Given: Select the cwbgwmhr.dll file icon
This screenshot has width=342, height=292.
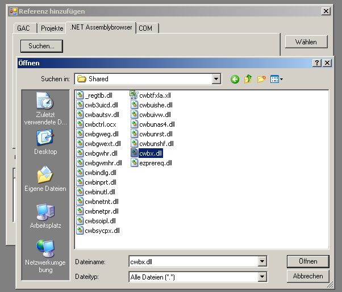Looking at the screenshot, I should coord(80,162).
